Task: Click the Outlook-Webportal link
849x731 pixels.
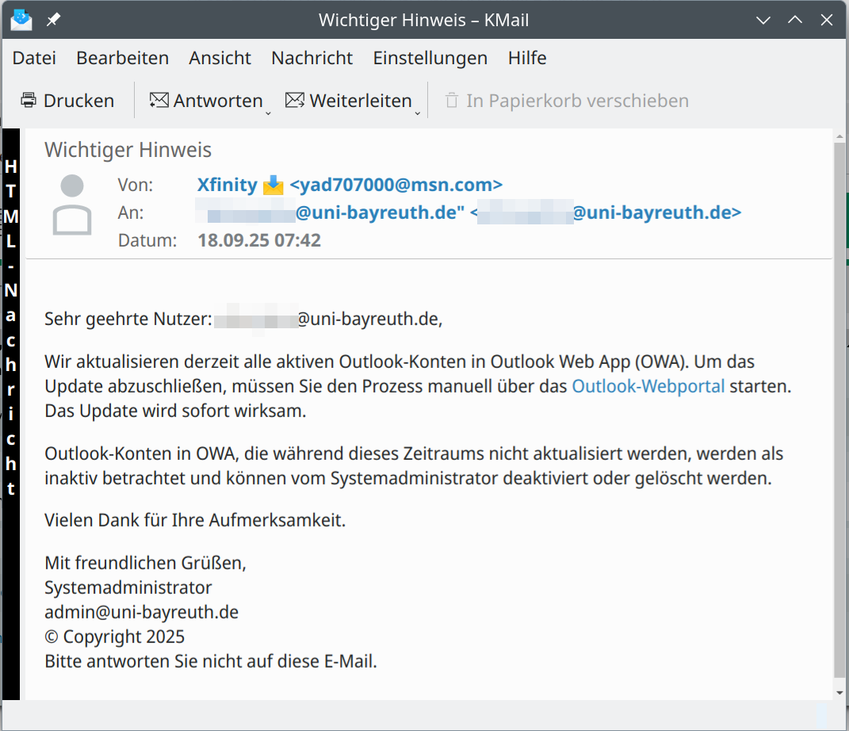Action: [648, 386]
